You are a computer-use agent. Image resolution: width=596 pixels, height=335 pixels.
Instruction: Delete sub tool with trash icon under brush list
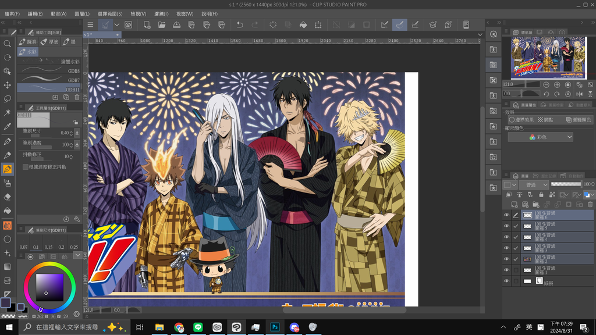pyautogui.click(x=77, y=98)
